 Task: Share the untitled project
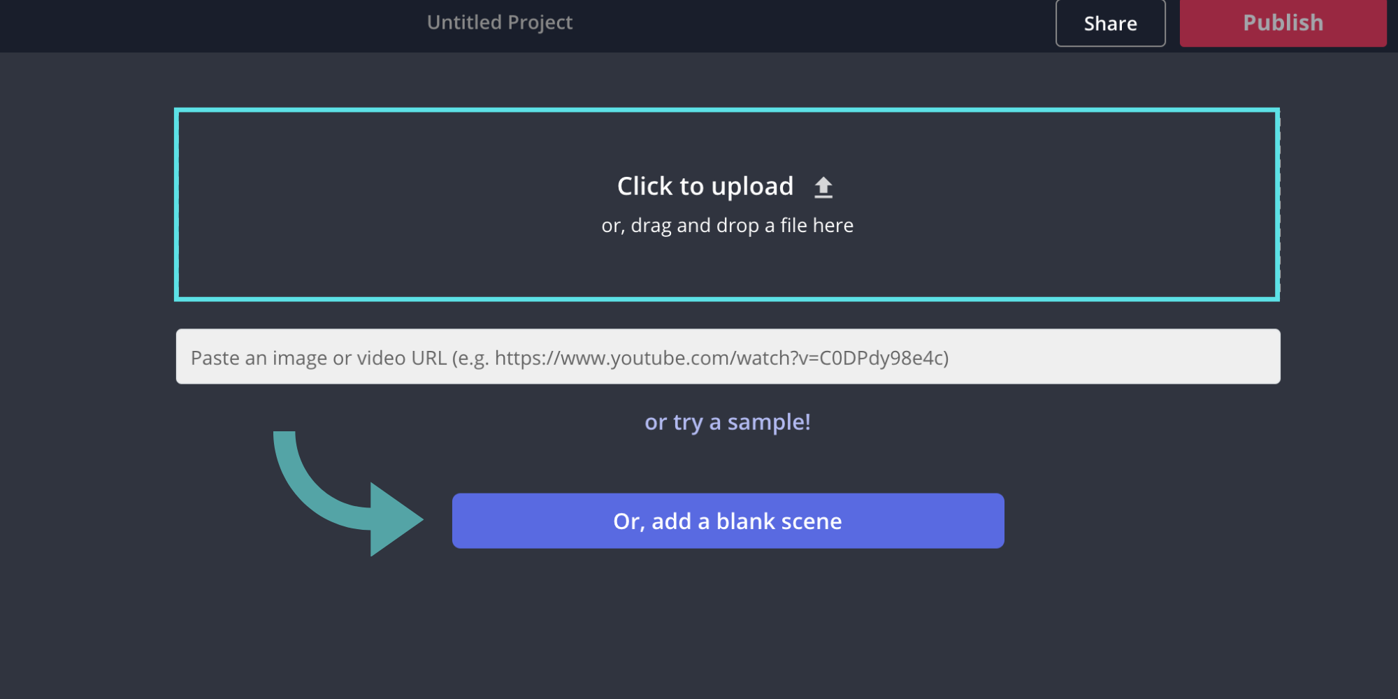tap(1110, 24)
